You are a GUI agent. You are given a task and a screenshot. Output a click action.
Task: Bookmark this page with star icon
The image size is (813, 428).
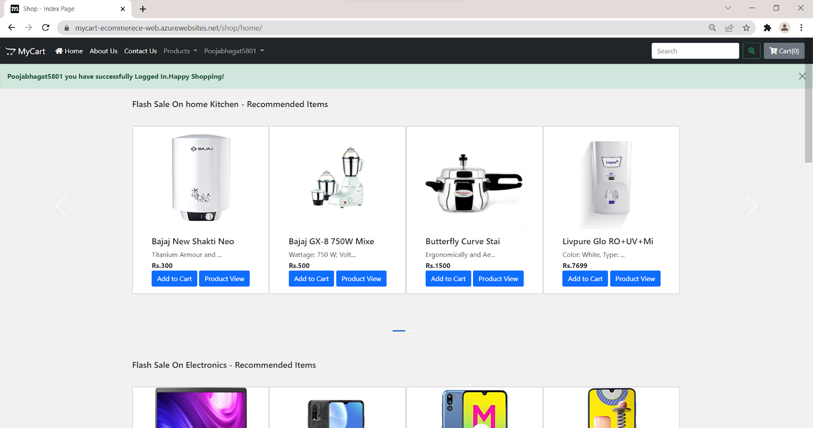point(746,28)
